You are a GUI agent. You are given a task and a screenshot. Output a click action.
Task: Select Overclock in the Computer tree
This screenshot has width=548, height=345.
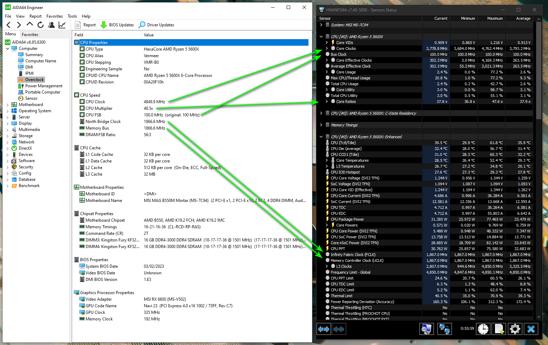34,80
